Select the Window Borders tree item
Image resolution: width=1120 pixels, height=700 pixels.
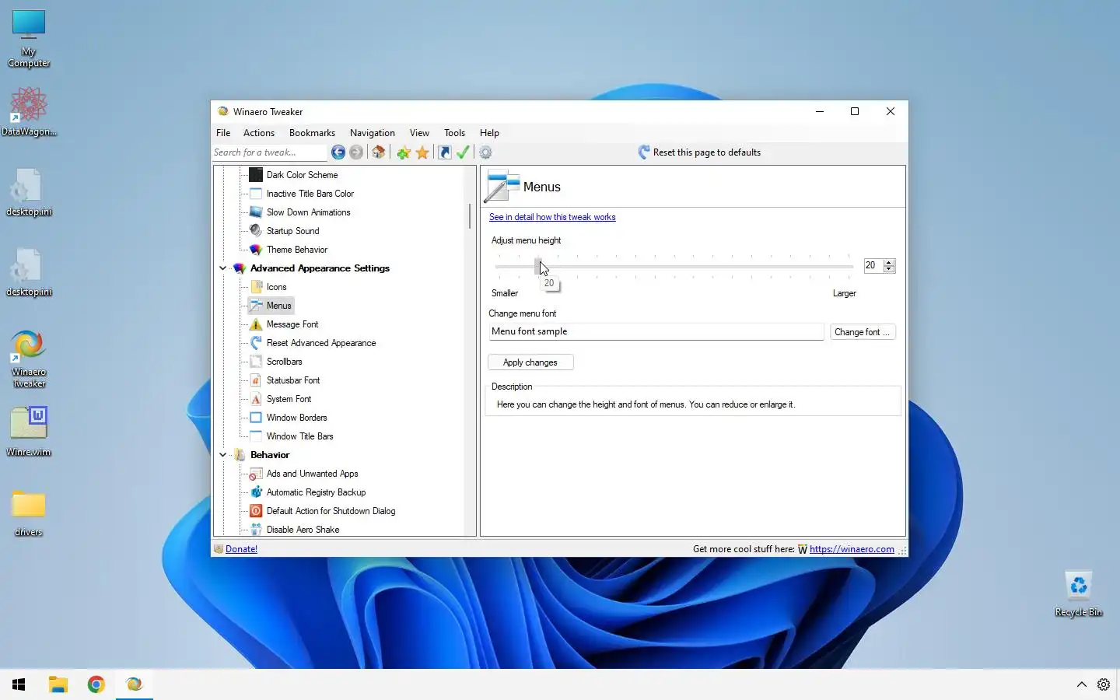pyautogui.click(x=296, y=418)
